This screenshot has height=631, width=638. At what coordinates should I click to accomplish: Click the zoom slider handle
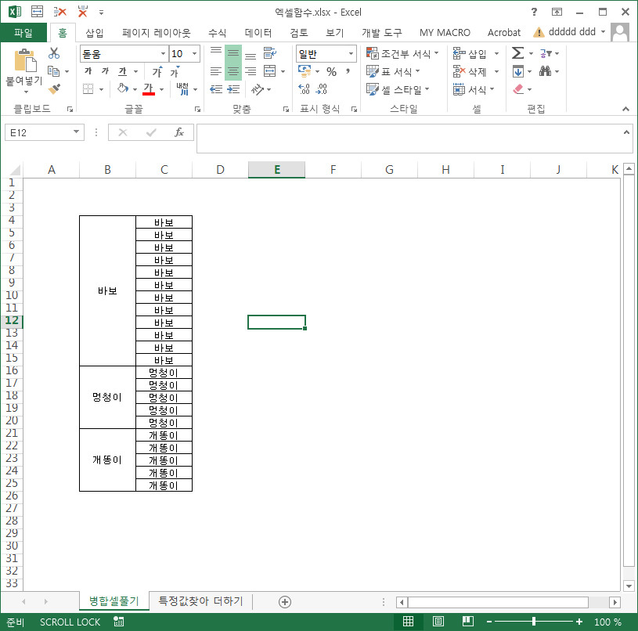(x=533, y=622)
